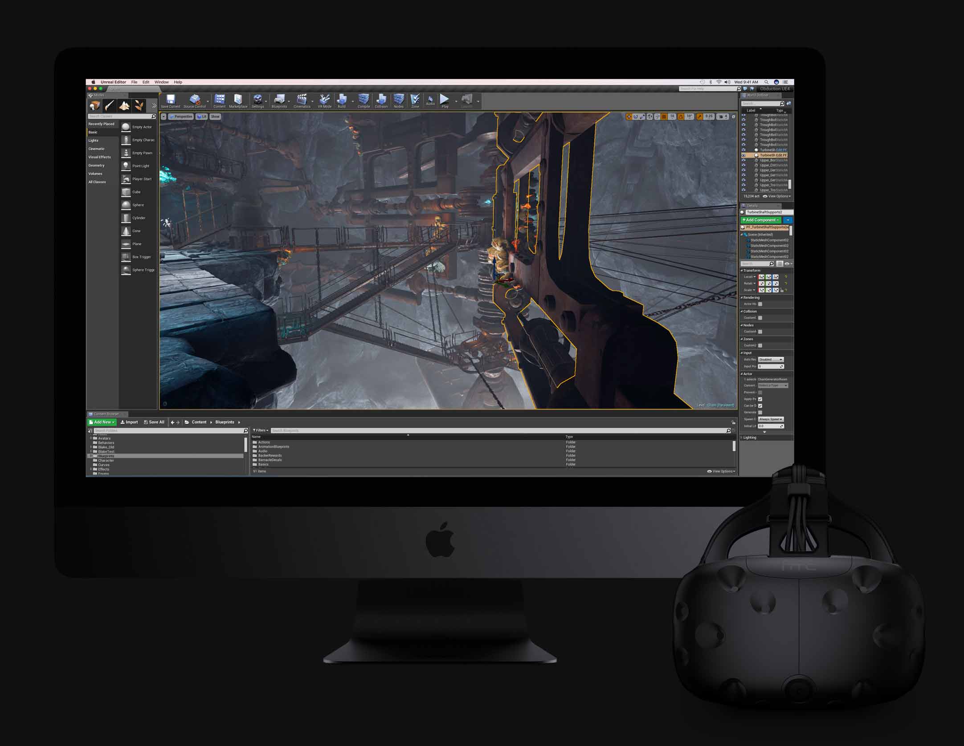Click the Lit view mode button

pos(202,117)
